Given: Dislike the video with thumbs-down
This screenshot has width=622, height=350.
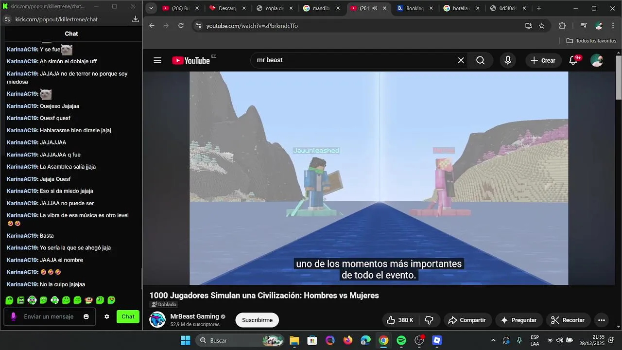Looking at the screenshot, I should point(429,320).
